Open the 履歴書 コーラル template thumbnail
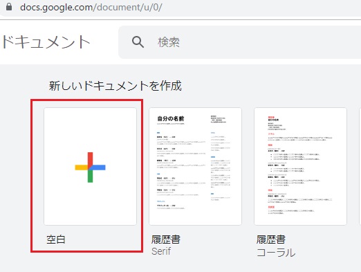 (300, 166)
